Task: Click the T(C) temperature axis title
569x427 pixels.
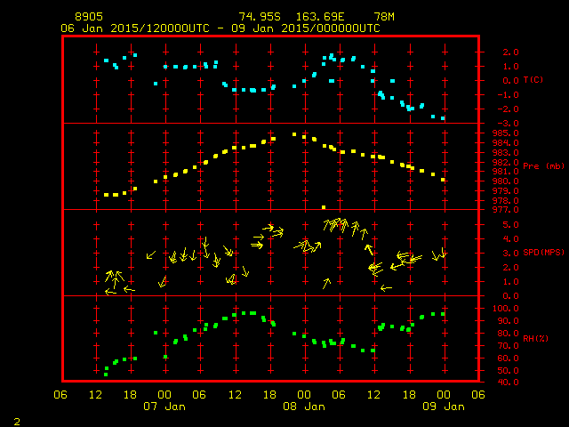Action: 533,79
